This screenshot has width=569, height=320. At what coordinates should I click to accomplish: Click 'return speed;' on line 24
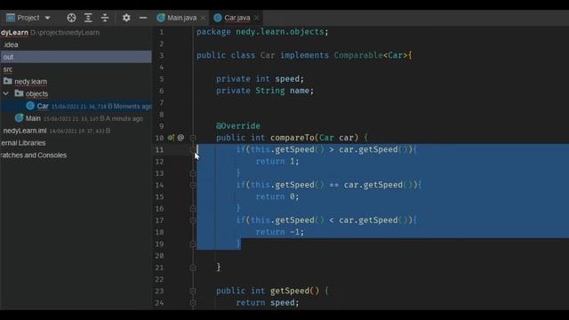pyautogui.click(x=268, y=303)
